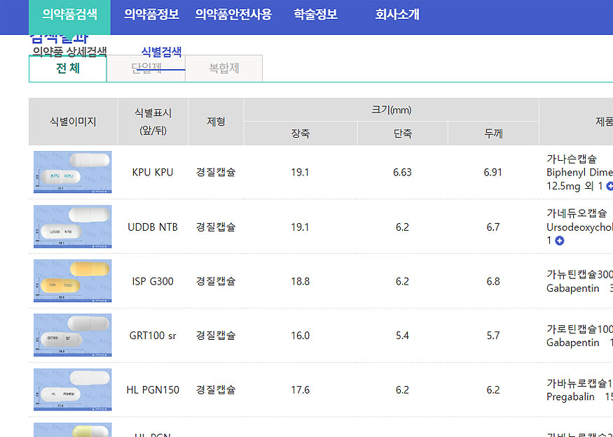Click short axis value 5.4
613x437 pixels.
tap(402, 335)
